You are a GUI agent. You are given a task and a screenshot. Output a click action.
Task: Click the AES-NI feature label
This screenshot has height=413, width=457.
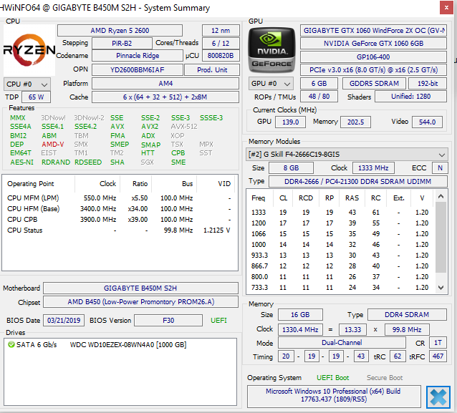coord(22,162)
